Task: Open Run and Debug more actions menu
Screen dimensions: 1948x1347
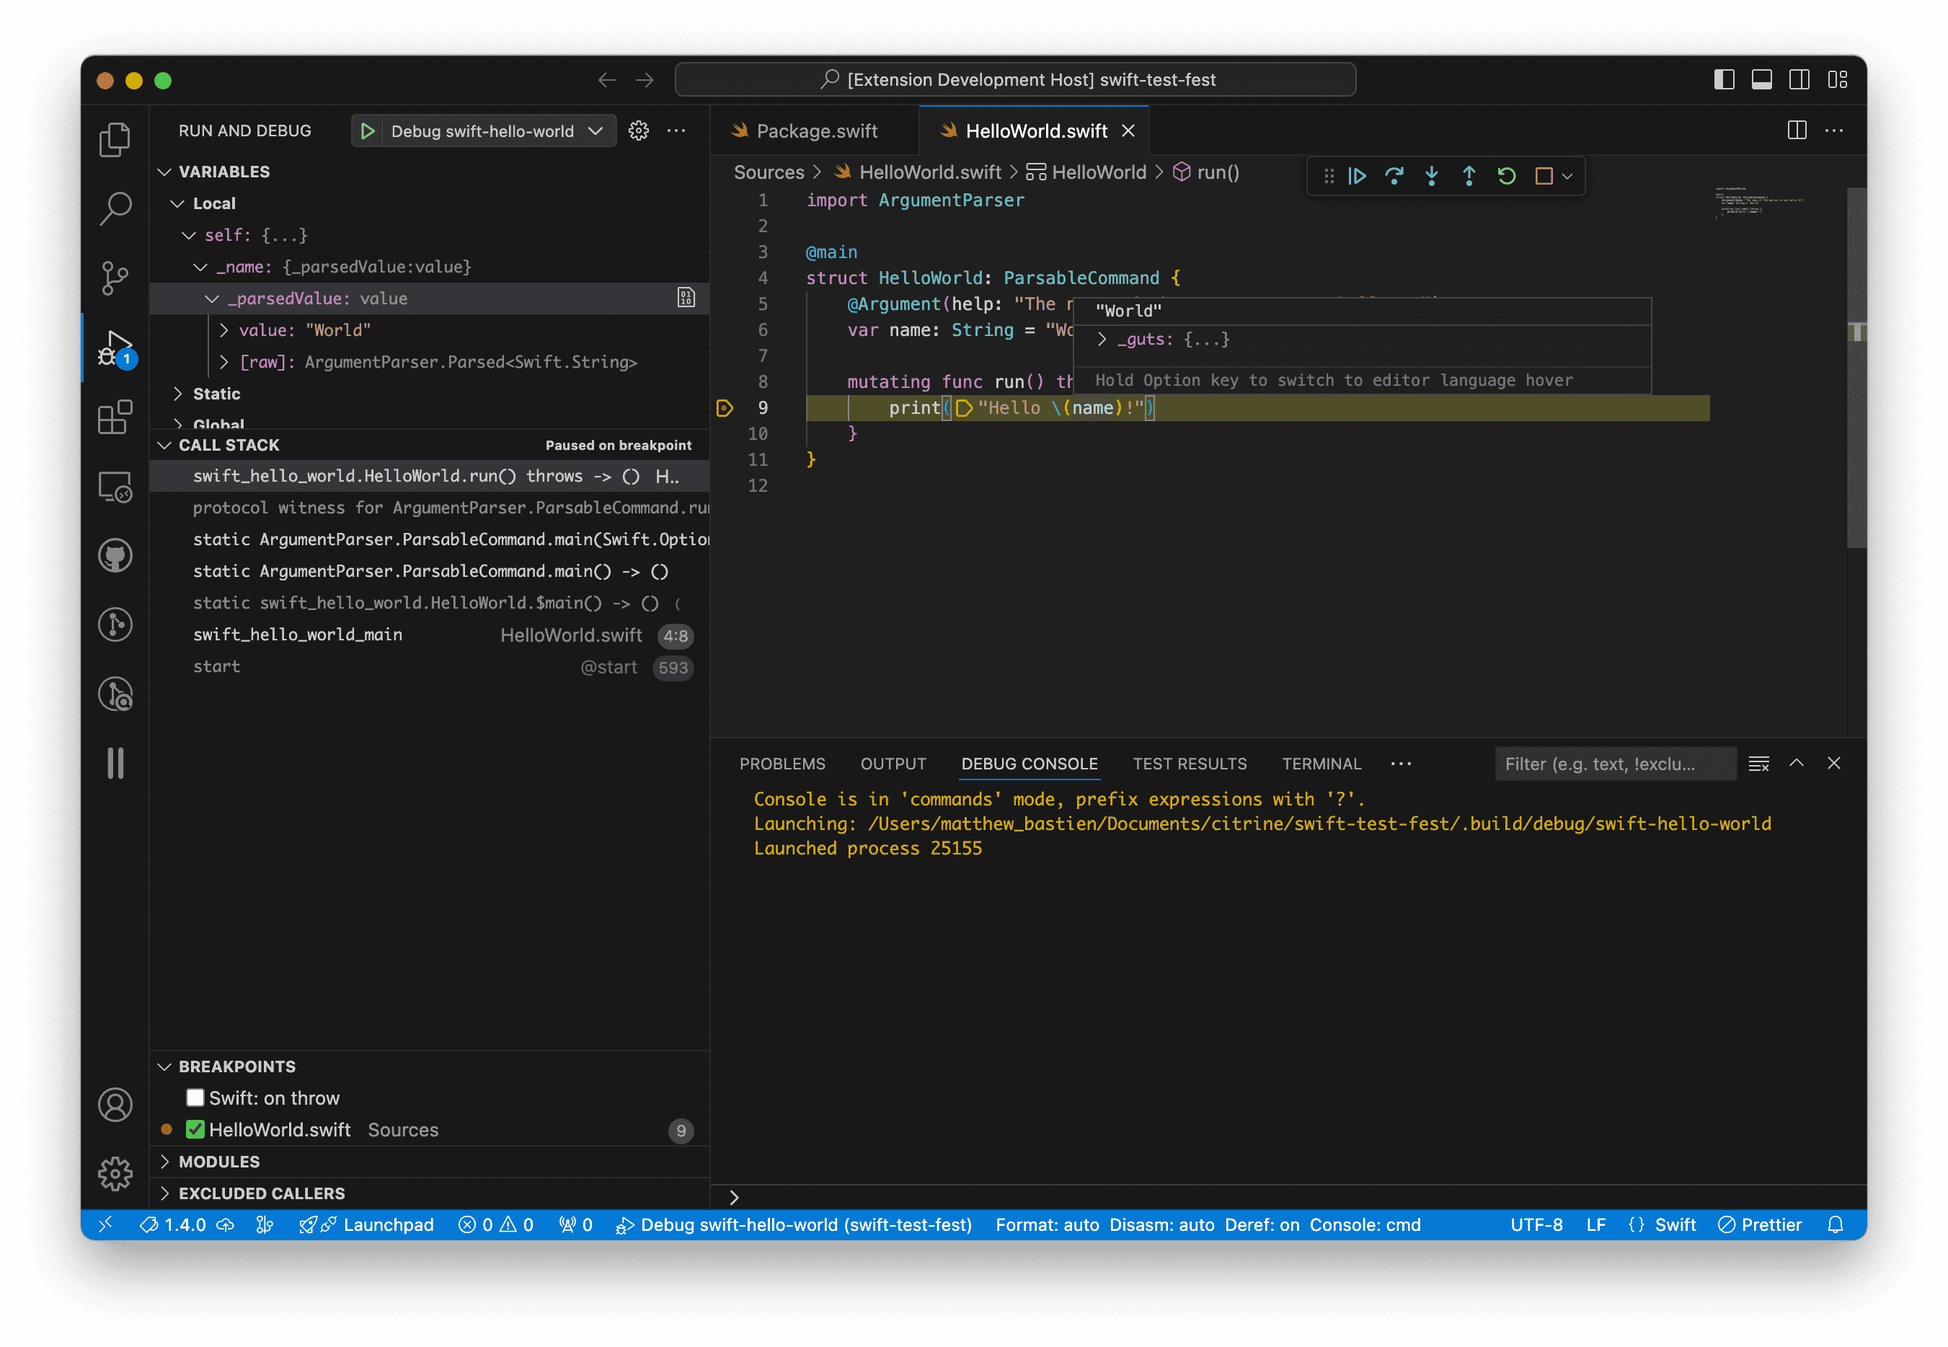Action: tap(676, 131)
